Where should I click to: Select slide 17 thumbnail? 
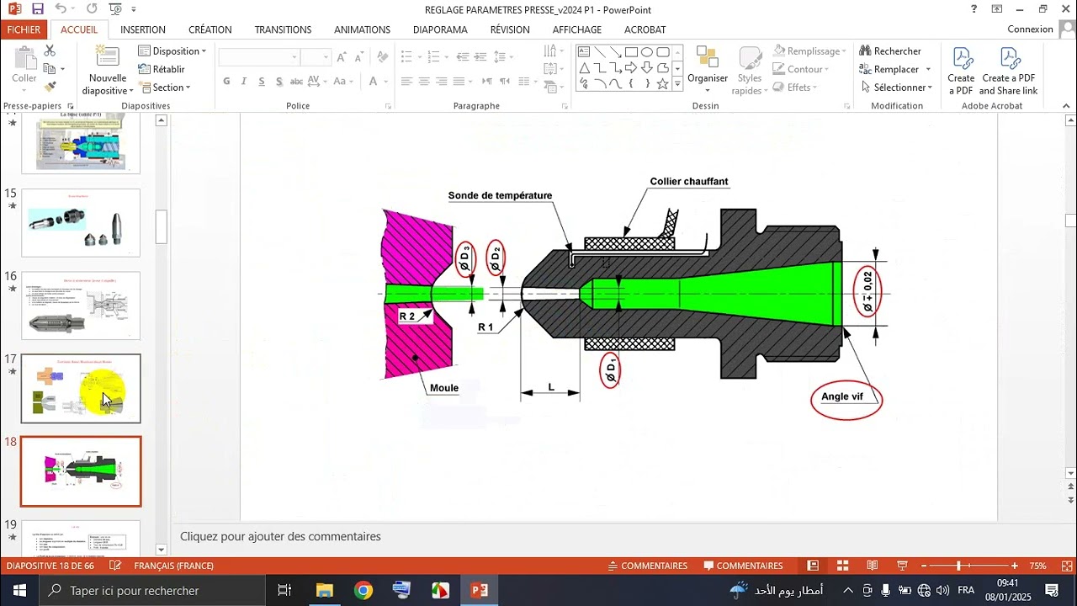tap(81, 388)
